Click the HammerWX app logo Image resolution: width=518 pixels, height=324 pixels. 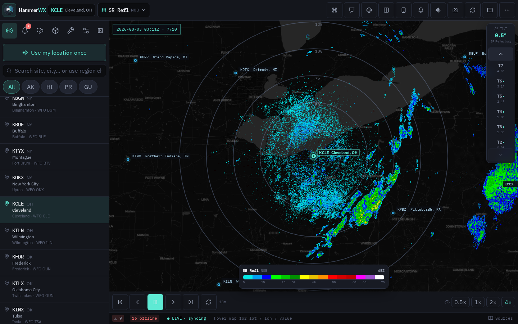pyautogui.click(x=9, y=10)
